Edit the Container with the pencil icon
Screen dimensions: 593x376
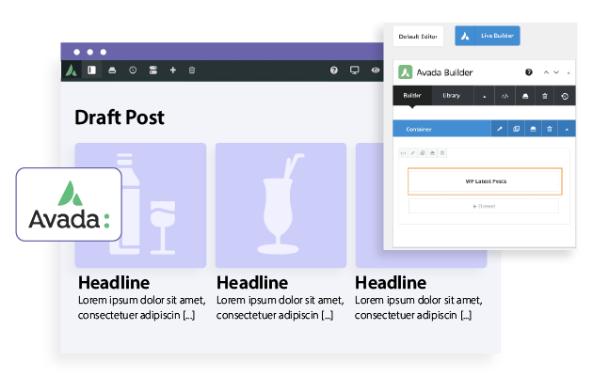pos(499,129)
